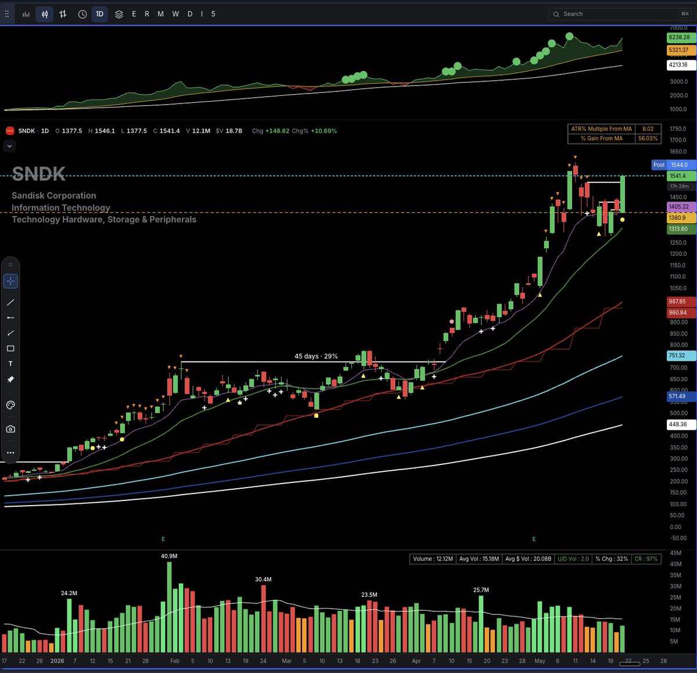Click the 24.2M volume peak label
The height and width of the screenshot is (673, 697).
69,593
